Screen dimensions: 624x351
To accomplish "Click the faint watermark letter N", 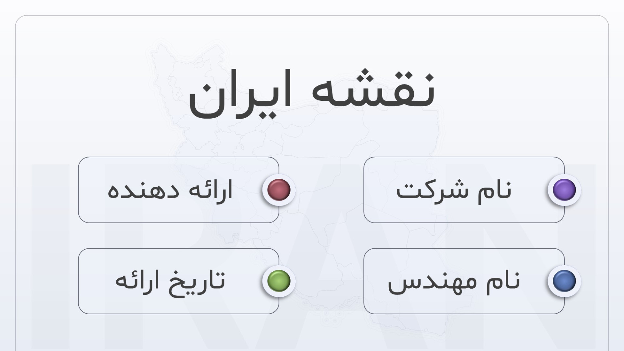I will tap(520, 257).
